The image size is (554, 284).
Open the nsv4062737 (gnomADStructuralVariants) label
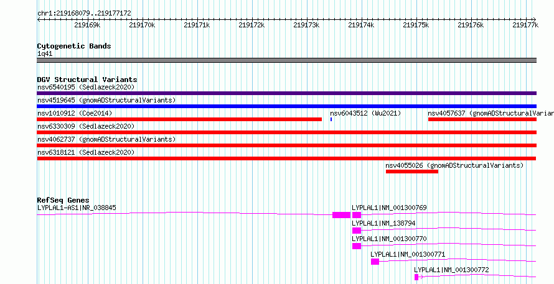tap(106, 139)
